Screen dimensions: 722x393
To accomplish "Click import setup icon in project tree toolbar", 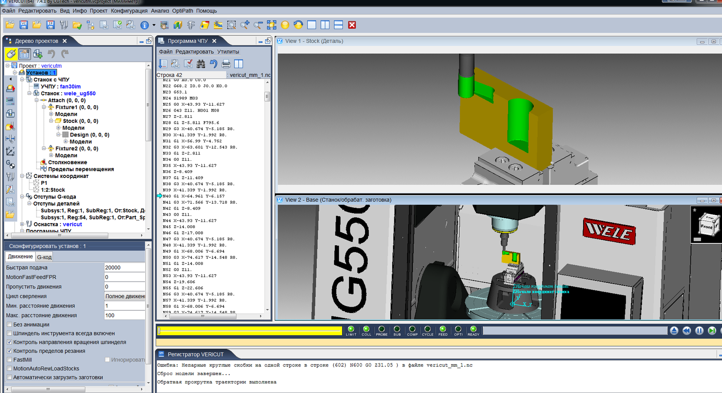I will (x=38, y=54).
